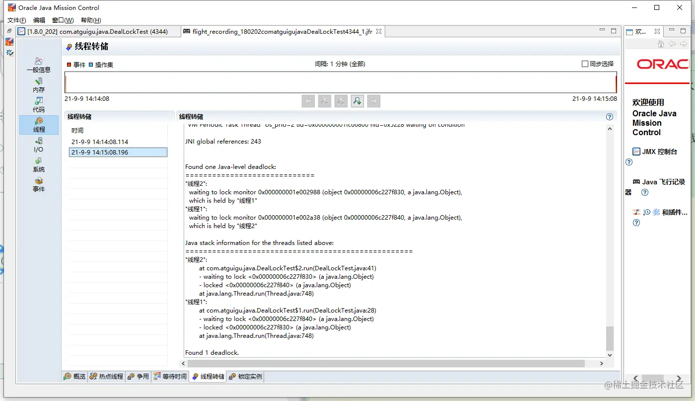Select the 线程 (Threads) tab group

click(39, 125)
